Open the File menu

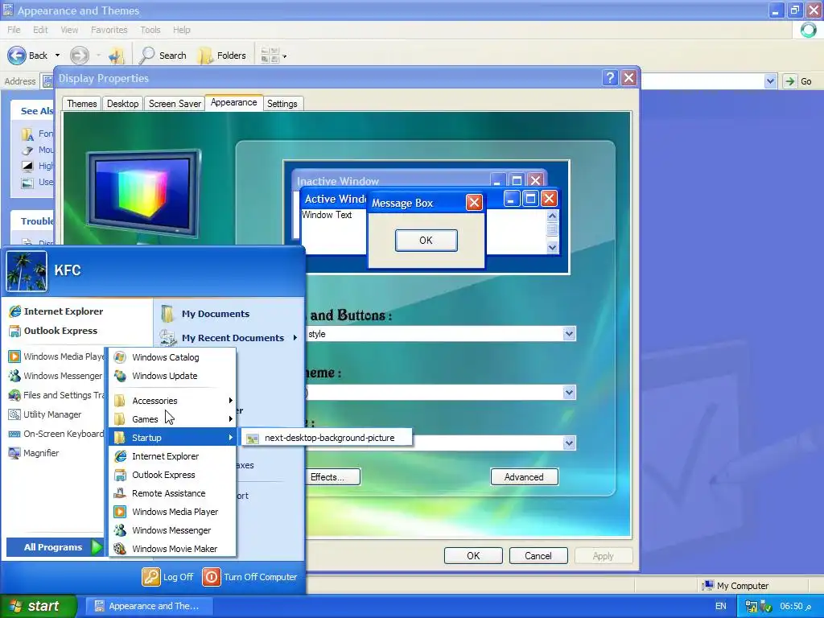tap(14, 30)
